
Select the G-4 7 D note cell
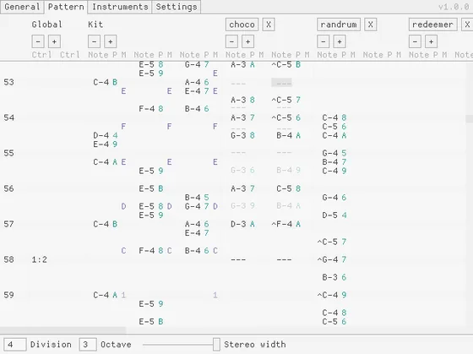pos(201,206)
